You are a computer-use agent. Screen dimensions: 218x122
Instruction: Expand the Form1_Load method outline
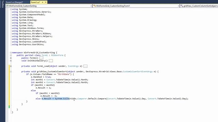(11, 66)
